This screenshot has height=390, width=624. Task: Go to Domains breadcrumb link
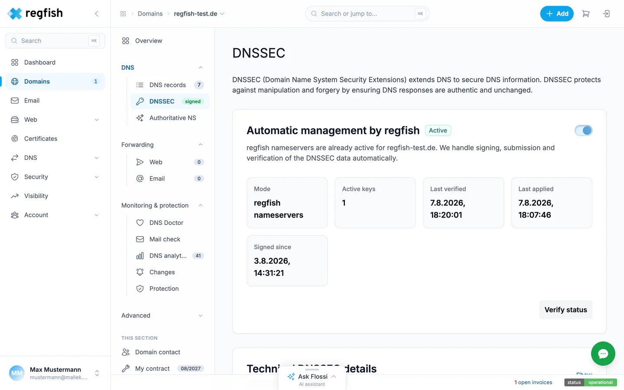point(150,14)
